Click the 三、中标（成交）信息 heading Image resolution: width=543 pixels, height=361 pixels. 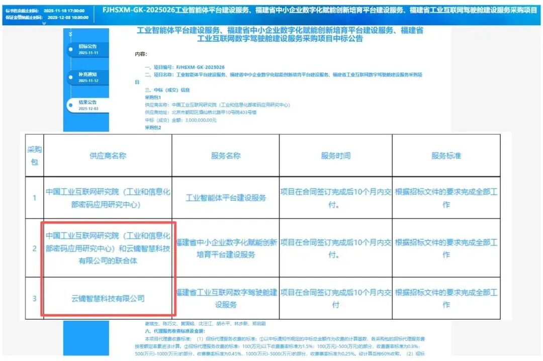[167, 90]
